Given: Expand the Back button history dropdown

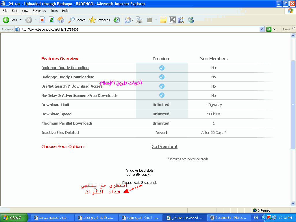Looking at the screenshot, I should (x=21, y=20).
